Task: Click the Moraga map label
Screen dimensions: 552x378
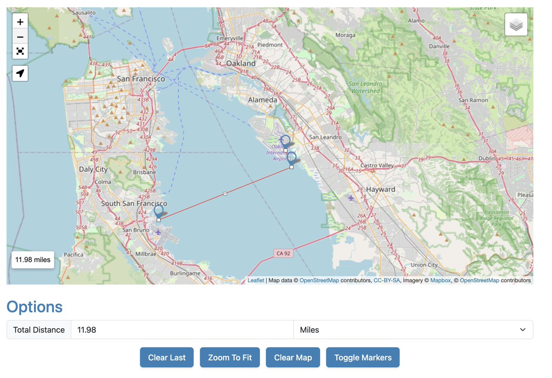Action: coord(345,35)
